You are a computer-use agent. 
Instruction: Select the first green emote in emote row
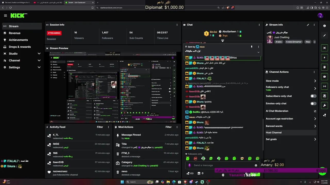click(188, 159)
